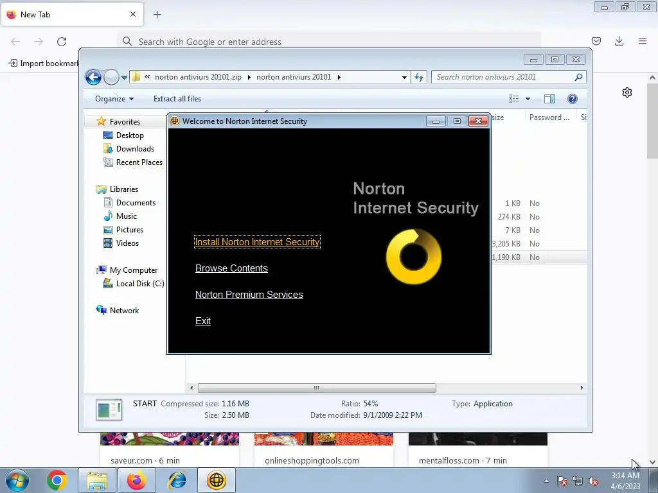
Task: Click the horizontal scrollbar thumb in file list
Action: 317,388
